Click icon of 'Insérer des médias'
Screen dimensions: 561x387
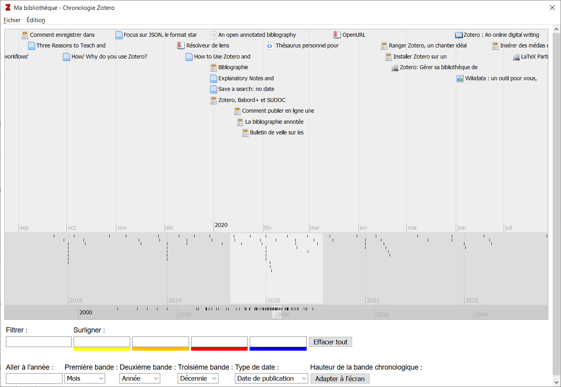[x=495, y=46]
